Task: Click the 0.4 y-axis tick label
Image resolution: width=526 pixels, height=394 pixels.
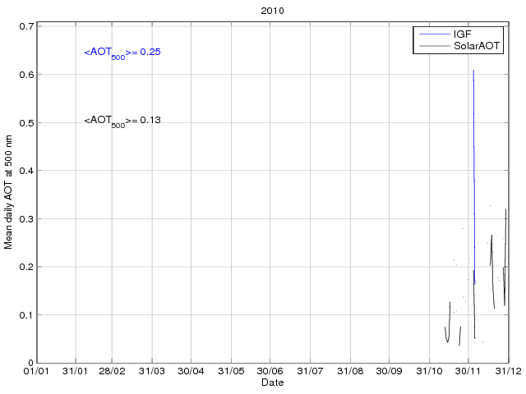Action: [x=25, y=171]
